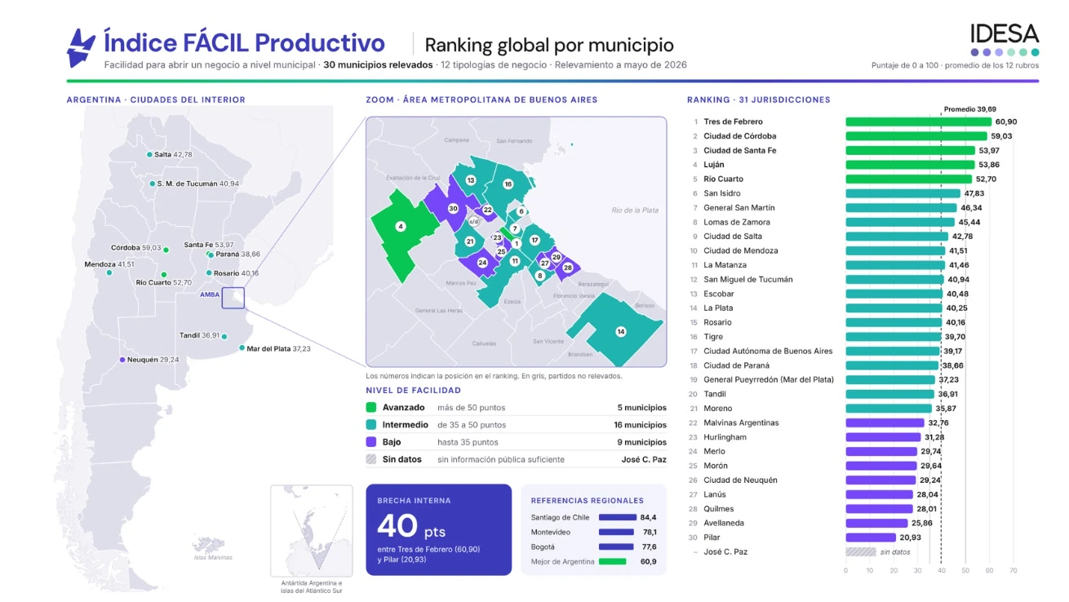The image size is (1069, 602).
Task: Click "Ciudad Autónoma de Buenos Aires" in the ranking
Action: pyautogui.click(x=768, y=352)
